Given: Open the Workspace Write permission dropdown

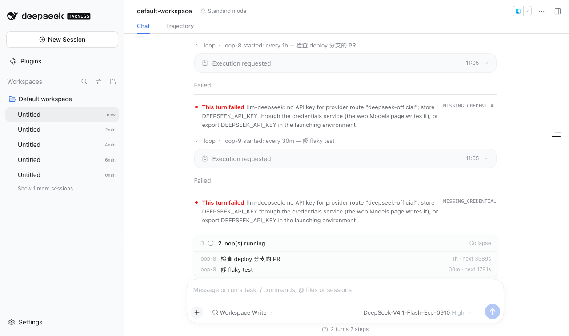Looking at the screenshot, I should click(243, 312).
